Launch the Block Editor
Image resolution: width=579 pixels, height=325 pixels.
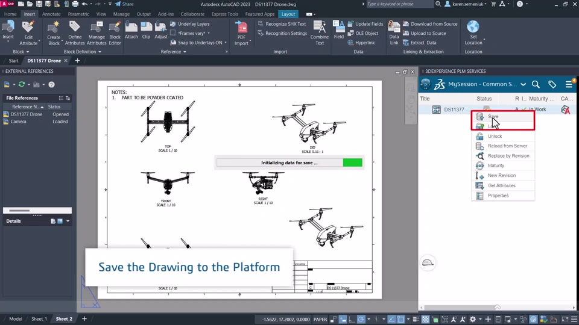coord(115,32)
